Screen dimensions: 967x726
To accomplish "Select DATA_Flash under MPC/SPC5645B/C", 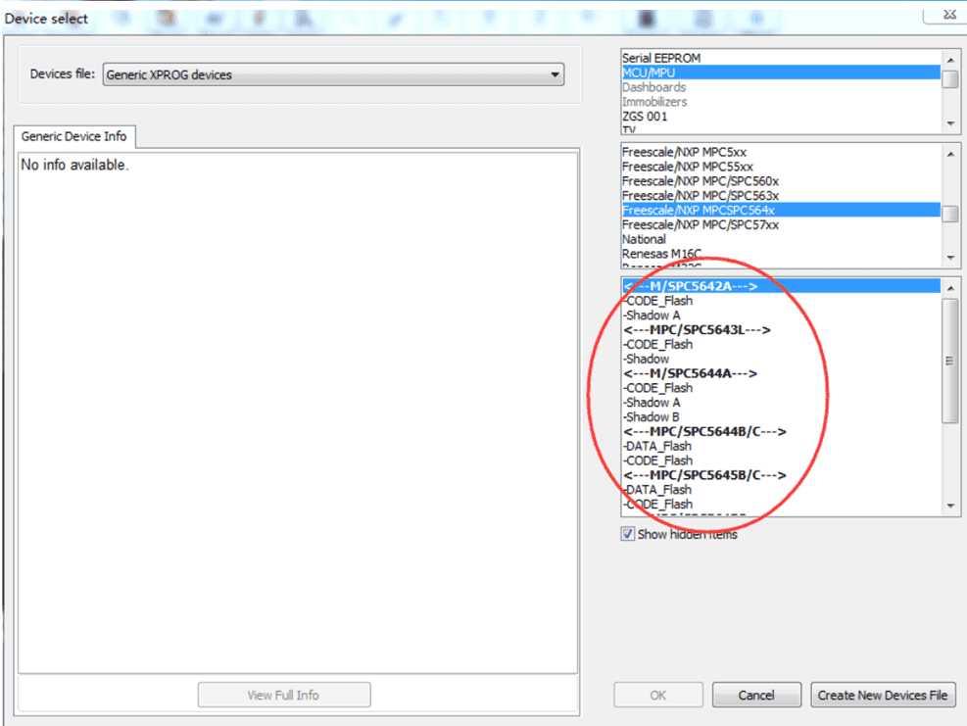I will [x=781, y=490].
